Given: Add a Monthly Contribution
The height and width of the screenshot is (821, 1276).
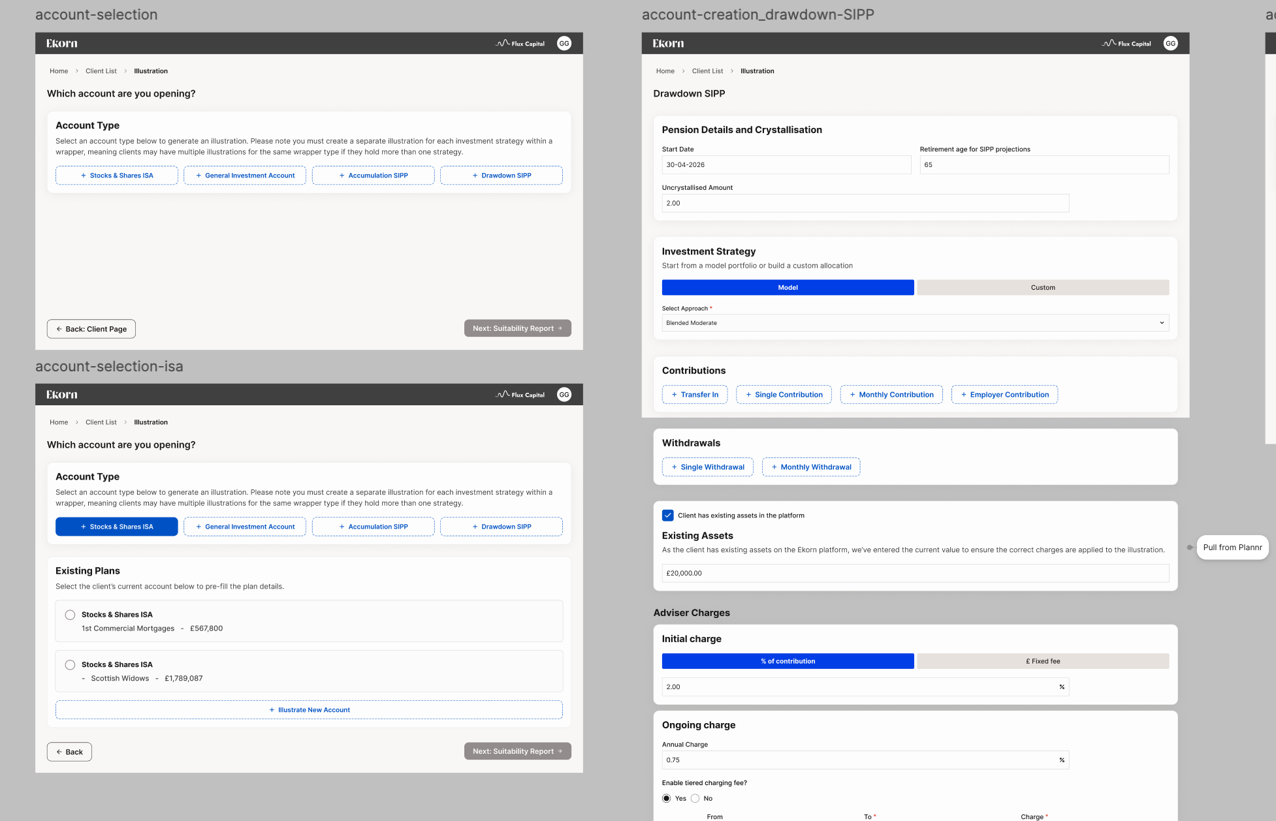Looking at the screenshot, I should coord(891,394).
